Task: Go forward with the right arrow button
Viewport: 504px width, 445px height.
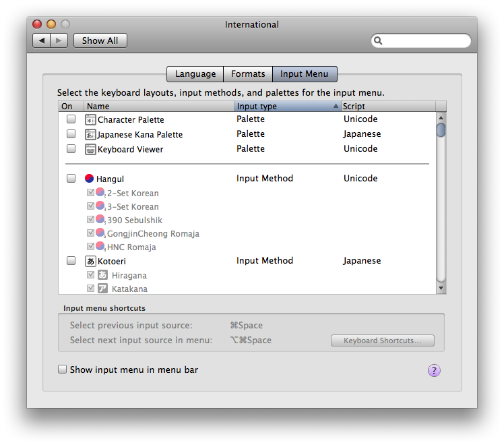Action: pyautogui.click(x=59, y=40)
